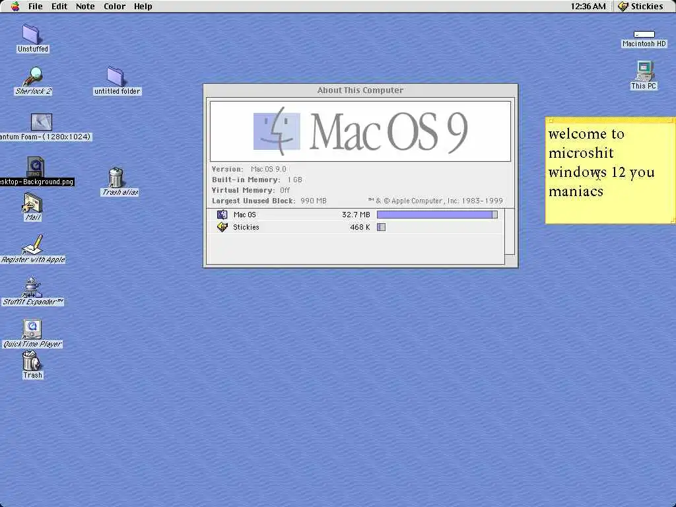Open the Note menu
Image resolution: width=676 pixels, height=507 pixels.
click(x=85, y=7)
